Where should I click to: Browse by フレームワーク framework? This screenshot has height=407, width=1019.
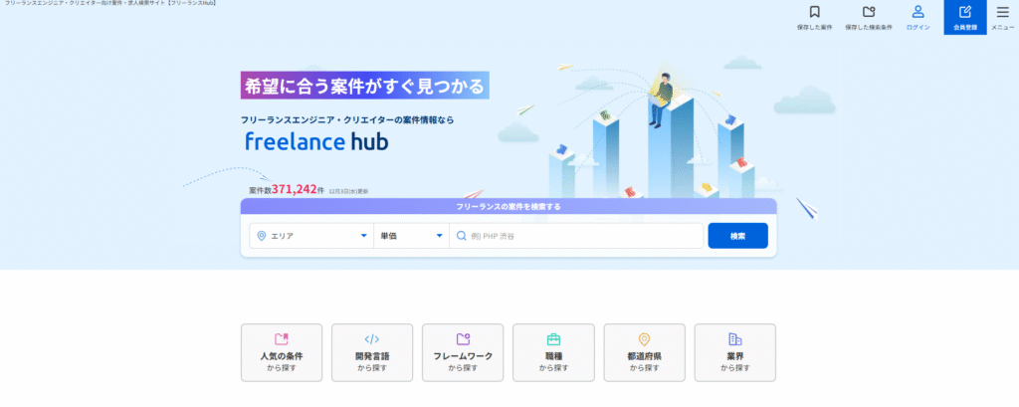(x=463, y=352)
